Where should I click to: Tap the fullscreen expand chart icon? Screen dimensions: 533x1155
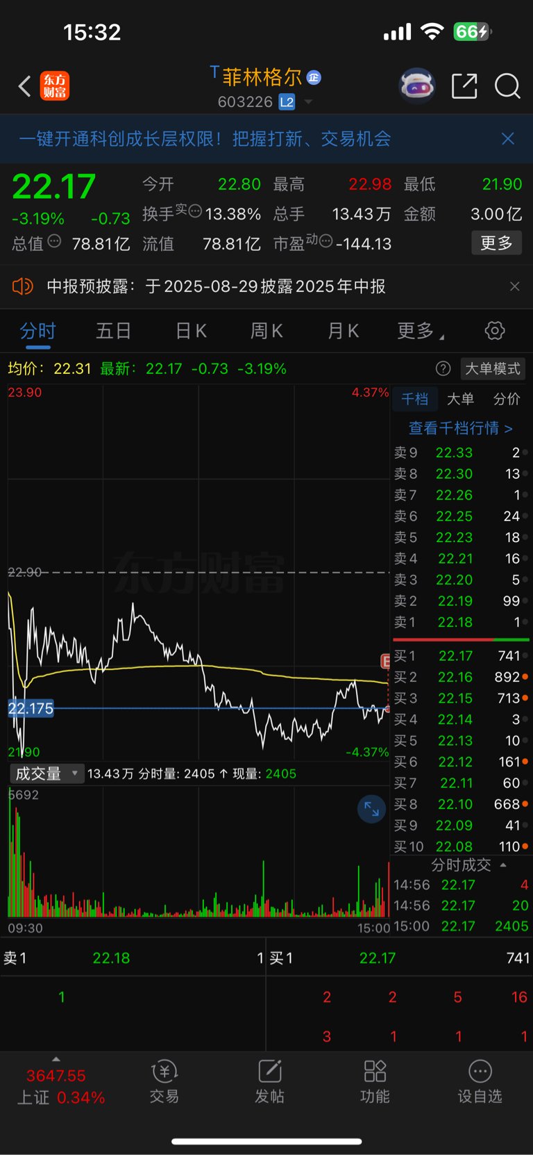point(371,809)
